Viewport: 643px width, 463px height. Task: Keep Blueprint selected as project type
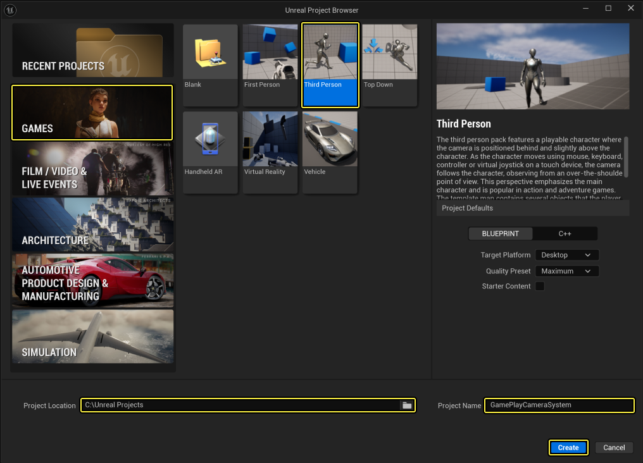500,233
